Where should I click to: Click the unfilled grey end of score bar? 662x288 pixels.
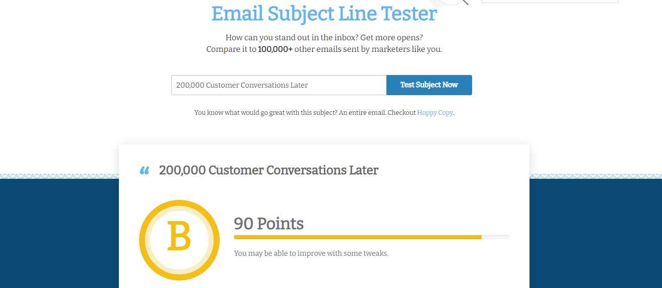[x=495, y=237]
